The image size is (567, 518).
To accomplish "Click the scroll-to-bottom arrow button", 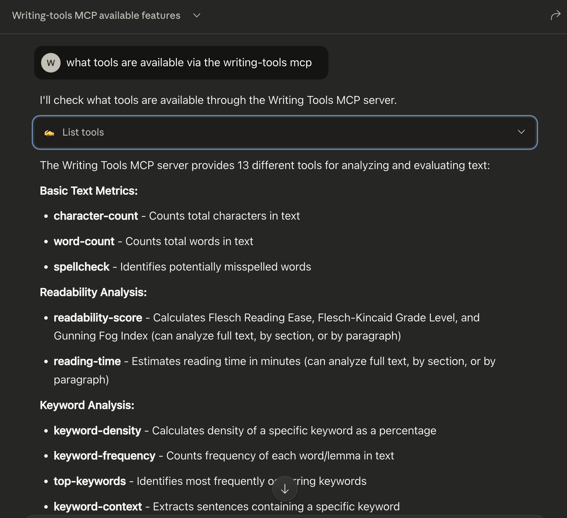I will [285, 489].
